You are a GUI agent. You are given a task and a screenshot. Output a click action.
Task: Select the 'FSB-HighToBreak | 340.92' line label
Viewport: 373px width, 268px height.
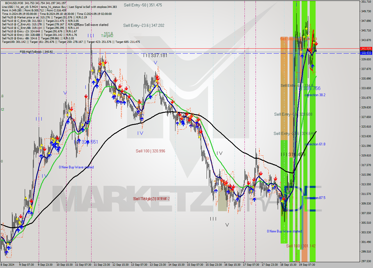click(x=36, y=52)
